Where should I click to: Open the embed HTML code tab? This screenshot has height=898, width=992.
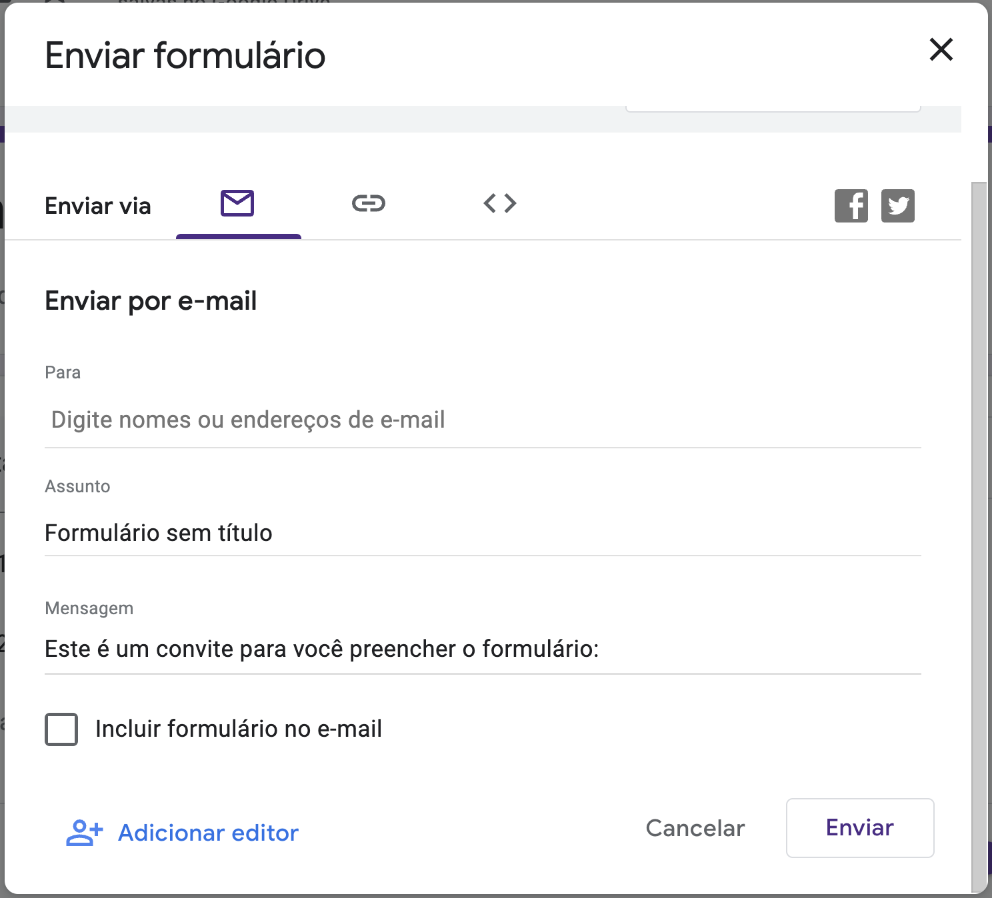point(500,203)
